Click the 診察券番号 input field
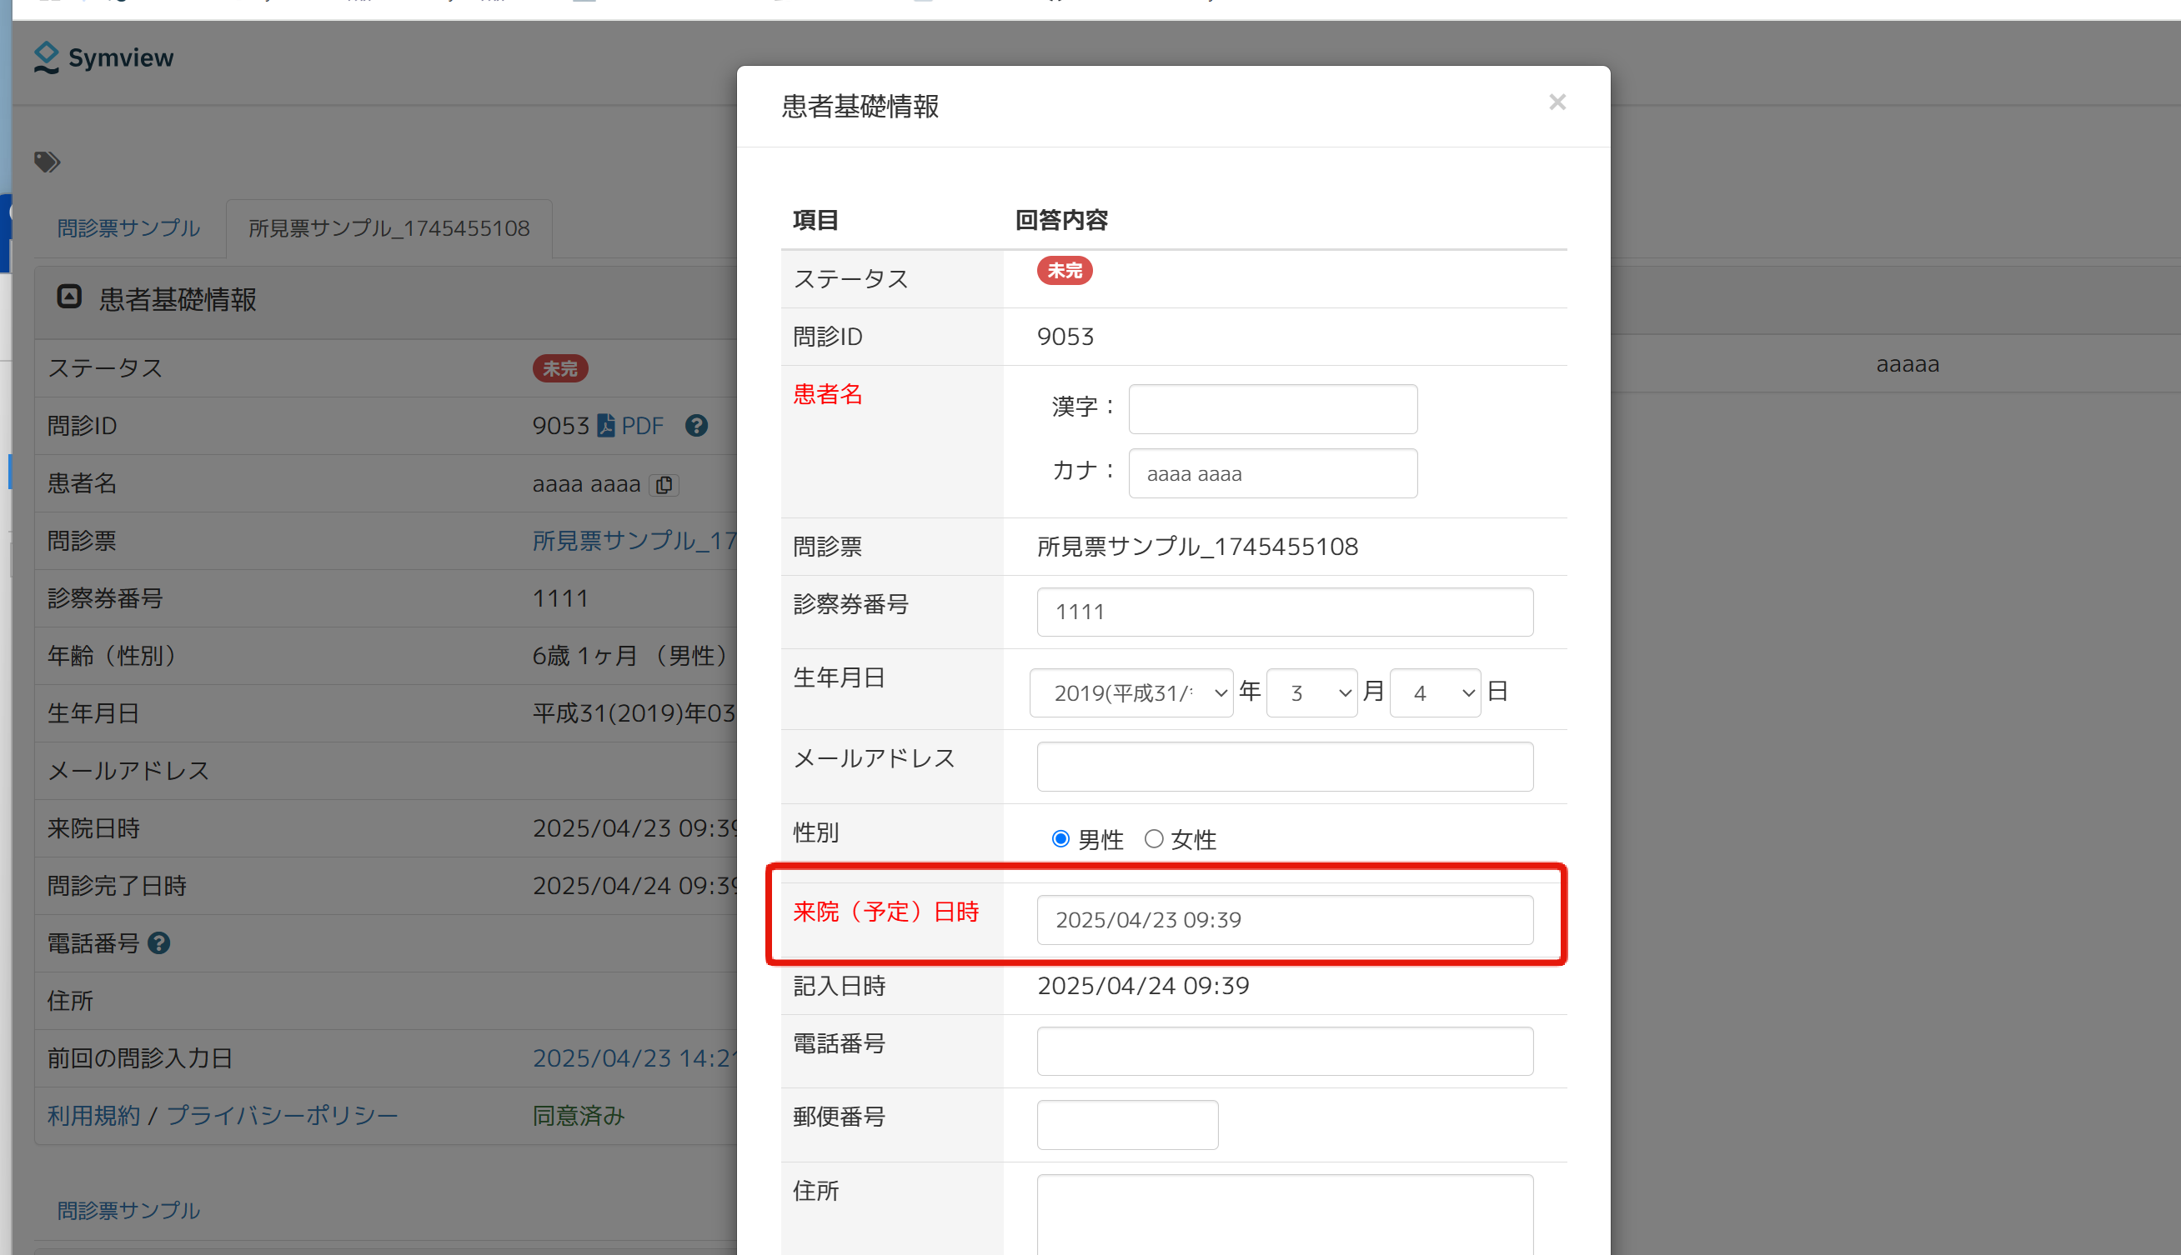The width and height of the screenshot is (2181, 1255). (1285, 612)
